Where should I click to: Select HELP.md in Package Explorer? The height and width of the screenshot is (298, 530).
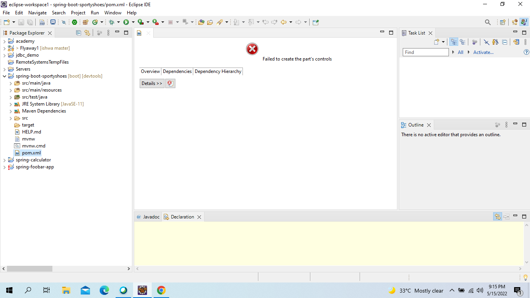click(31, 132)
